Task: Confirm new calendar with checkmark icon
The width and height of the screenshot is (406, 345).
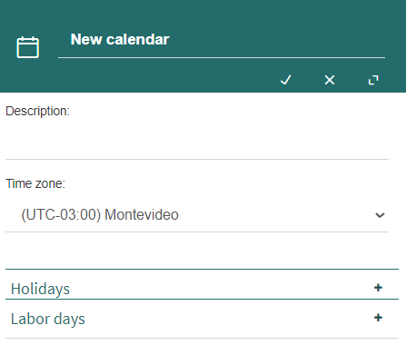Action: 286,80
